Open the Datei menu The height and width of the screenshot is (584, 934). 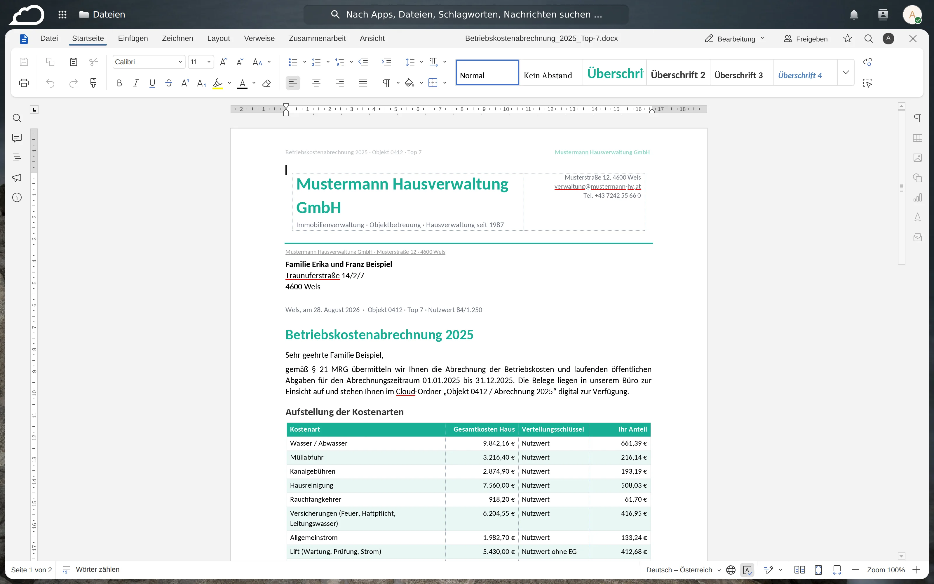(49, 38)
